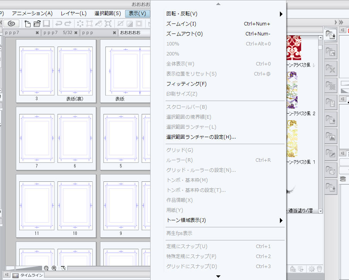Image resolution: width=349 pixels, height=280 pixels.
Task: Click the zoom out magnifier below page list
Action: click(46, 268)
